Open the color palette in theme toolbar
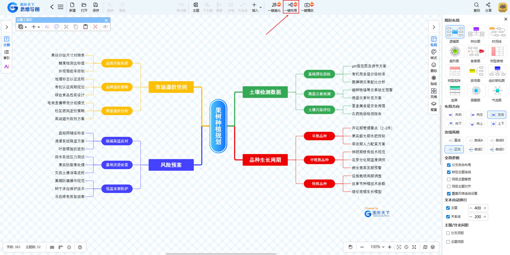 [57, 27]
